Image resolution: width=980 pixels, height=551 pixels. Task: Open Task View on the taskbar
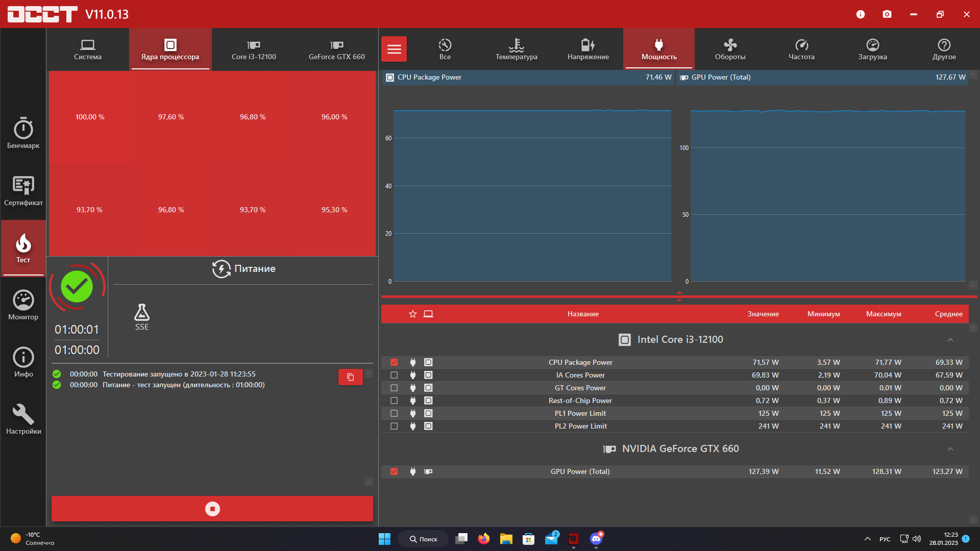tap(461, 539)
